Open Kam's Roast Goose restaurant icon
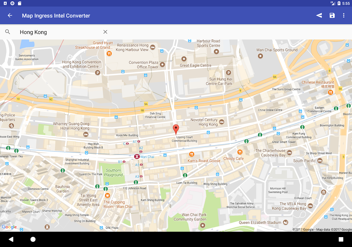 tap(191, 154)
